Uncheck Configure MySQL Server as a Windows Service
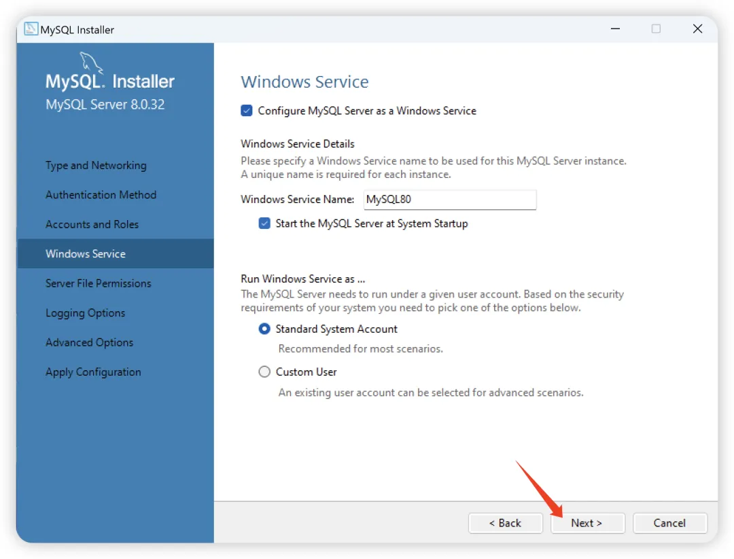 (246, 111)
